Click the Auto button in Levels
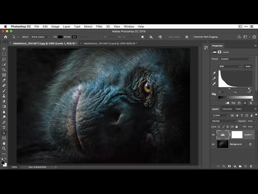 (x=248, y=66)
